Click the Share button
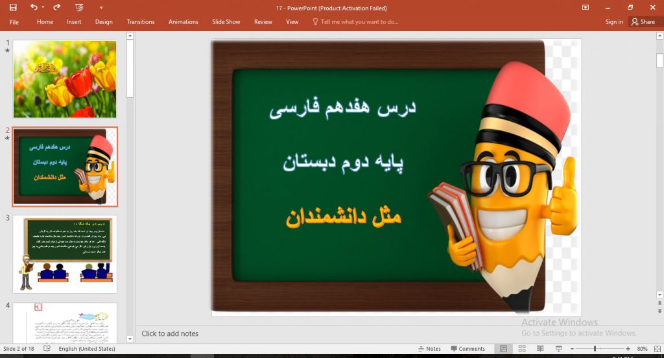The image size is (664, 358). [643, 21]
